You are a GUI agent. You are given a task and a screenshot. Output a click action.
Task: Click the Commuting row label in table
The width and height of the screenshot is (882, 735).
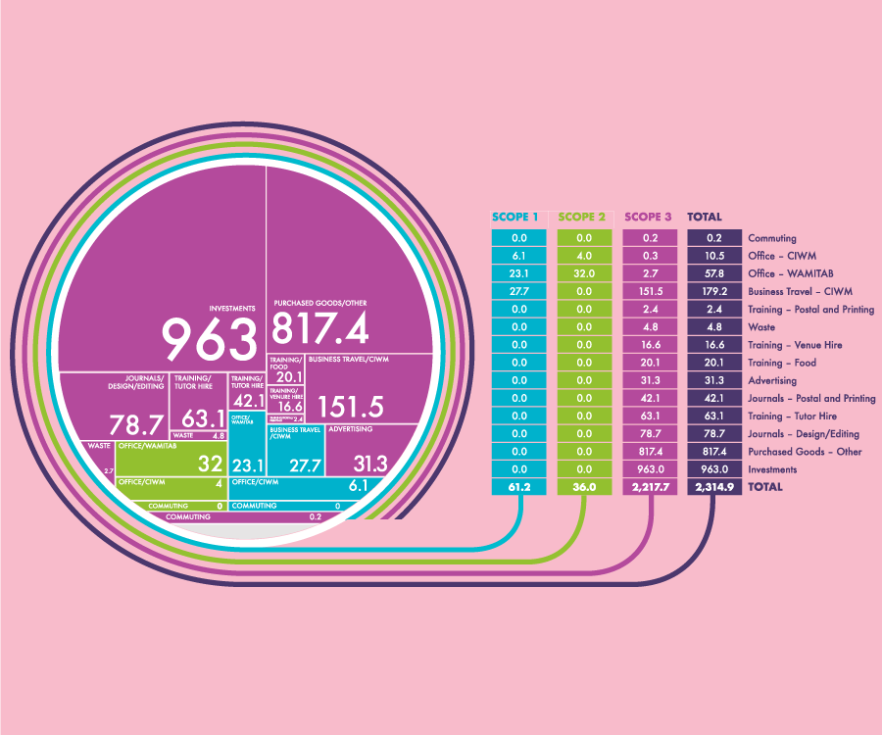(x=772, y=238)
